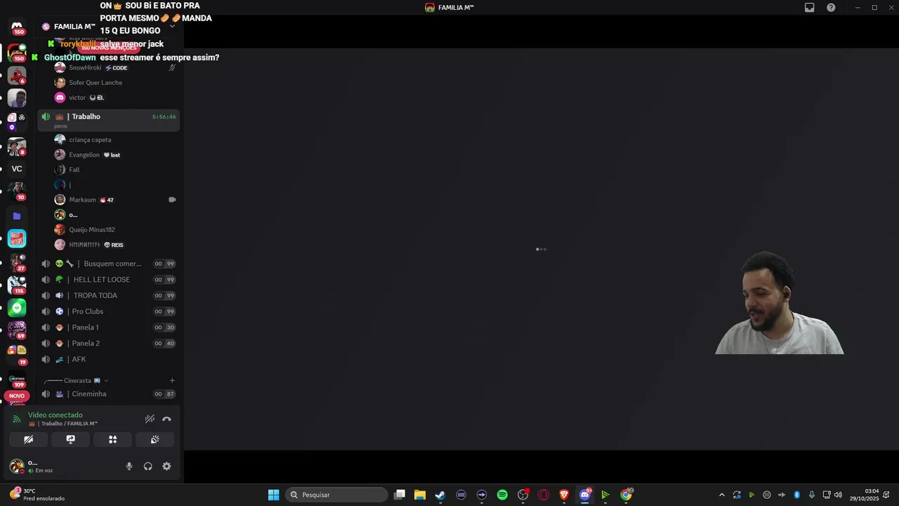The height and width of the screenshot is (506, 899).
Task: Open the activities launcher button
Action: pyautogui.click(x=112, y=439)
